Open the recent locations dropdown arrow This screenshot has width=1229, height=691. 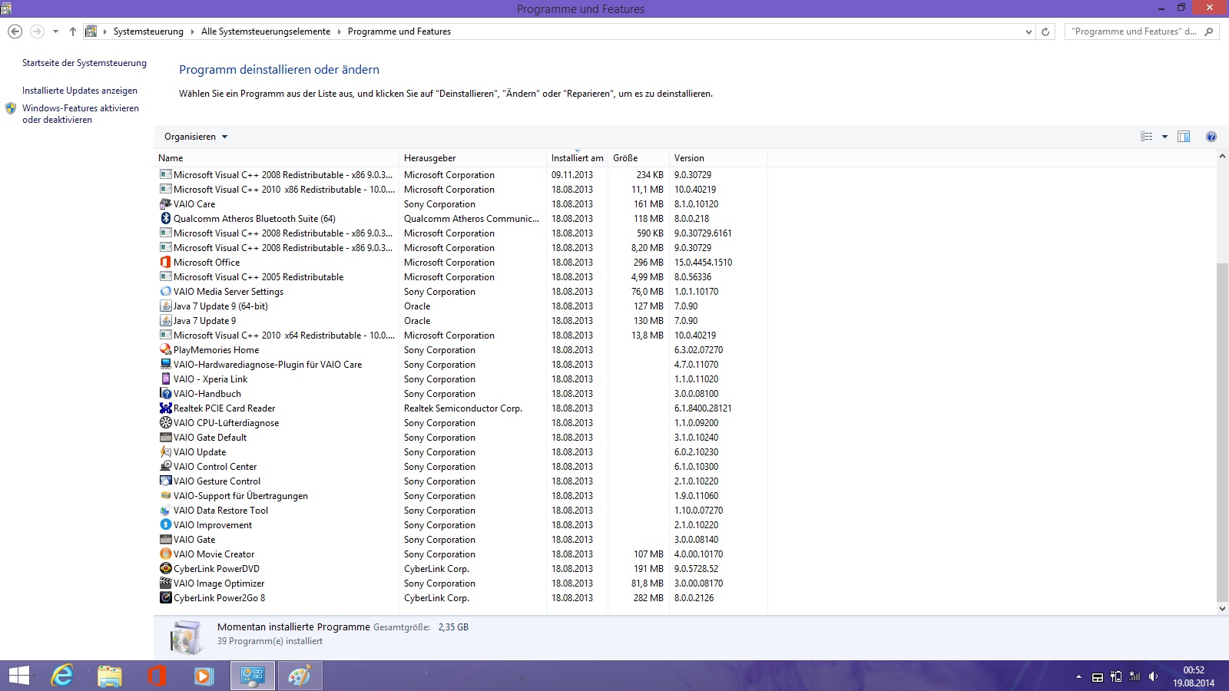pos(55,31)
